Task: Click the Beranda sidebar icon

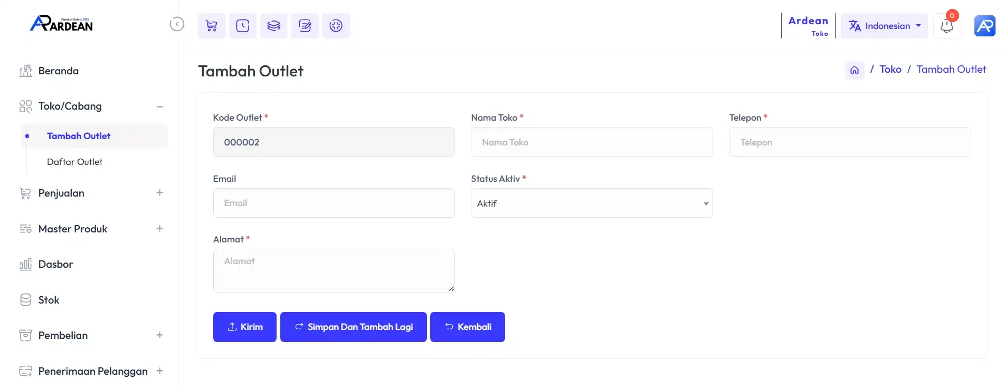Action: (25, 71)
